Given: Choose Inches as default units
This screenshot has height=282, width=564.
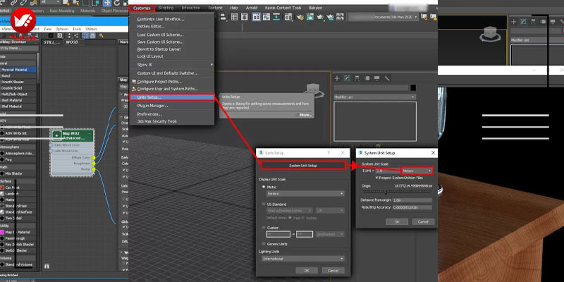Looking at the screenshot, I should coord(302,218).
